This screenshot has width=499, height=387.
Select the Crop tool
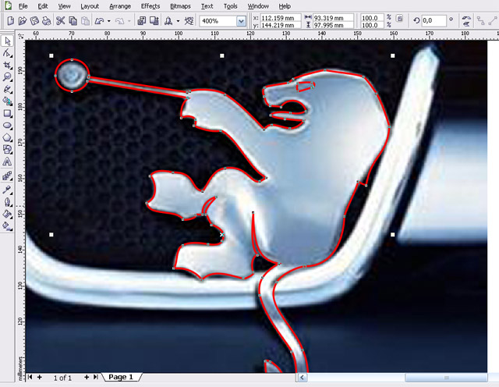pos(7,65)
